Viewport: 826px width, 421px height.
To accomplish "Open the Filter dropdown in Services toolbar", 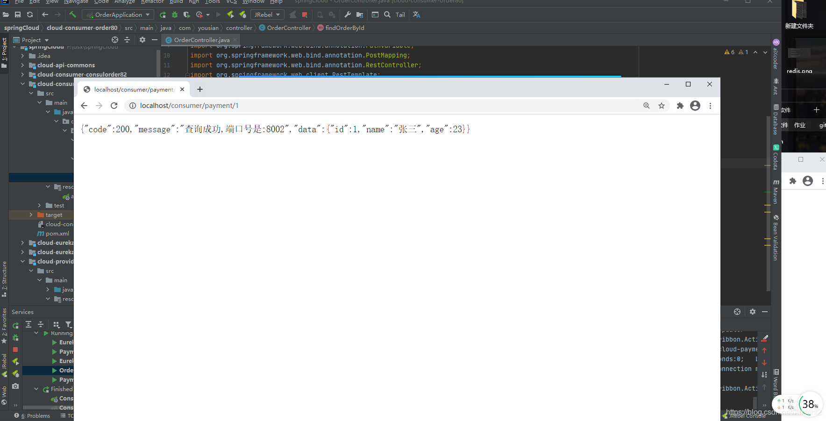I will tap(69, 324).
